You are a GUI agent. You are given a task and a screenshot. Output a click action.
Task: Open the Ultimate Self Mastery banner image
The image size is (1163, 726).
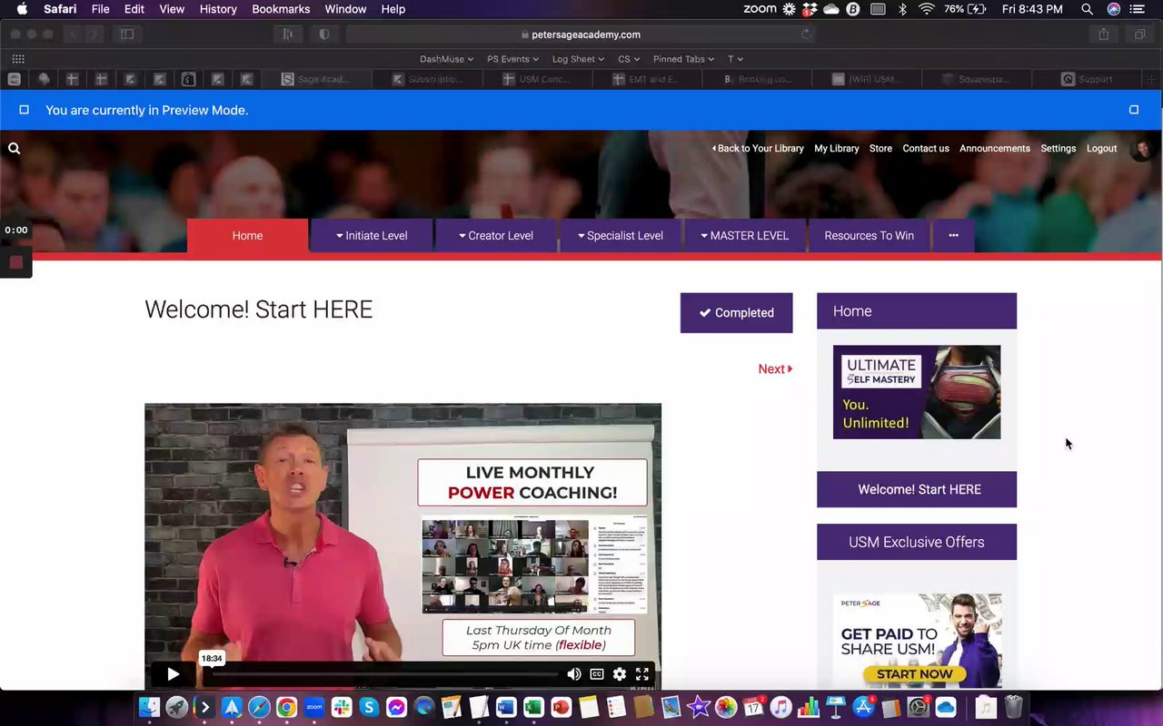tap(917, 392)
